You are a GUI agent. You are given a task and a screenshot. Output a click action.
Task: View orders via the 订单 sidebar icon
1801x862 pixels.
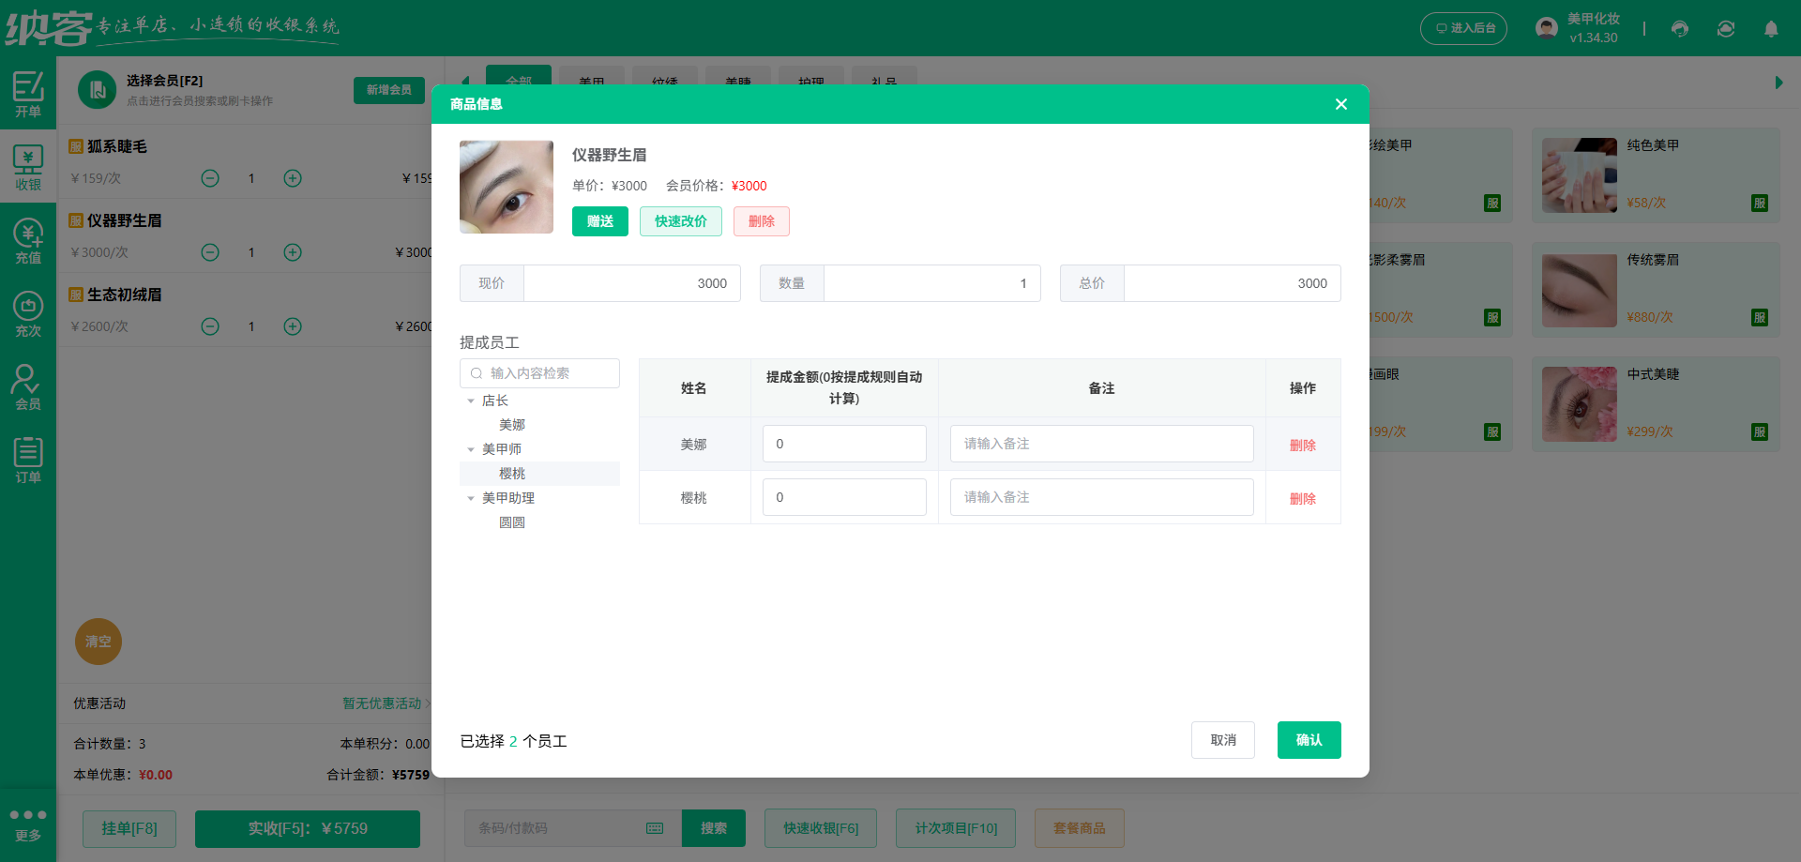coord(28,458)
